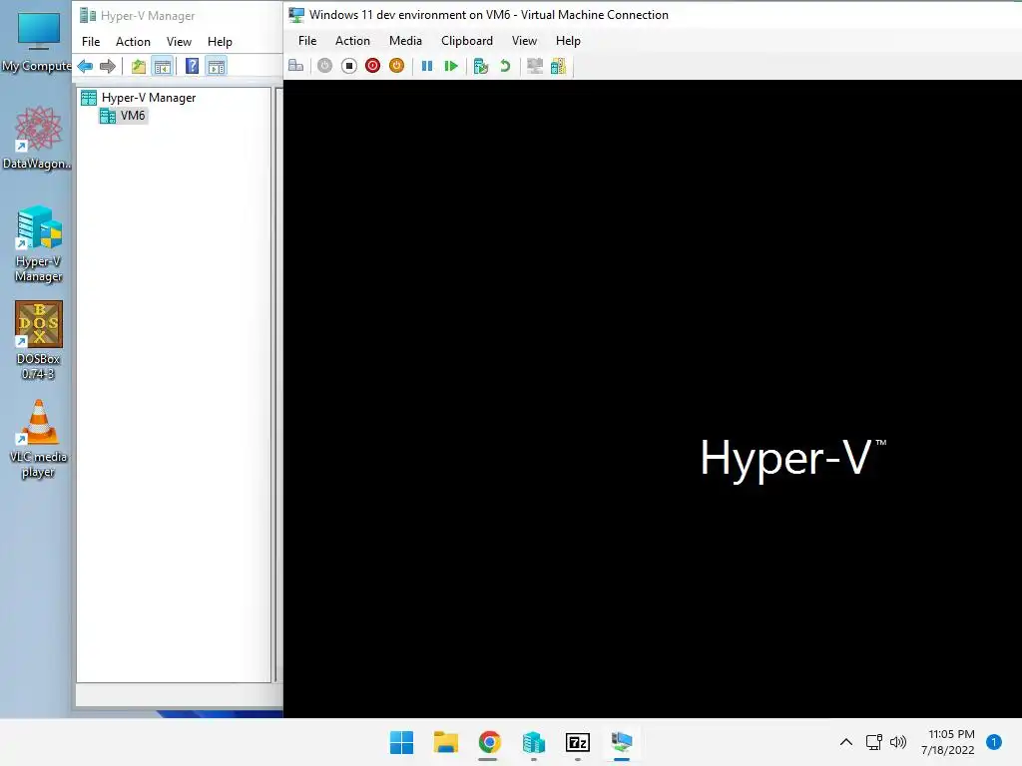The image size is (1022, 766).
Task: Click Forward arrow in Hyper-V Manager toolbar
Action: (108, 66)
